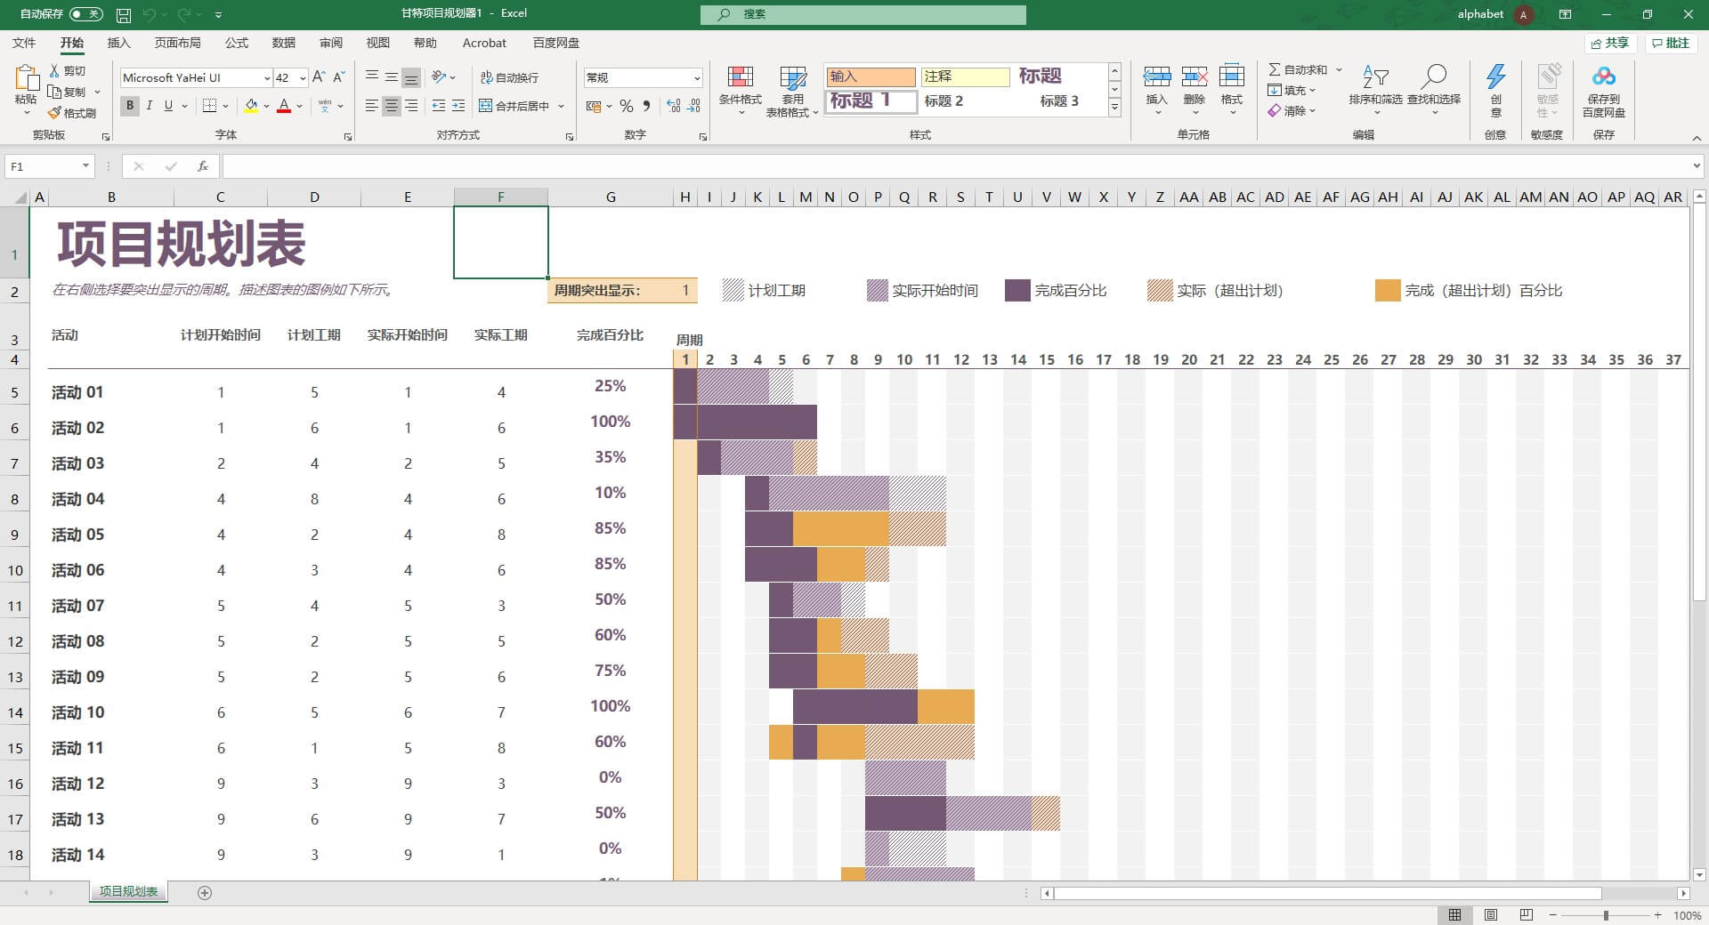Click the 排序和筛选 (Sort & Filter) icon
The image size is (1709, 925).
[x=1376, y=89]
